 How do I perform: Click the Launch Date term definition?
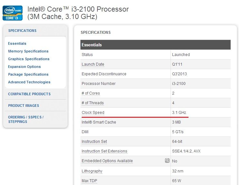coord(93,64)
